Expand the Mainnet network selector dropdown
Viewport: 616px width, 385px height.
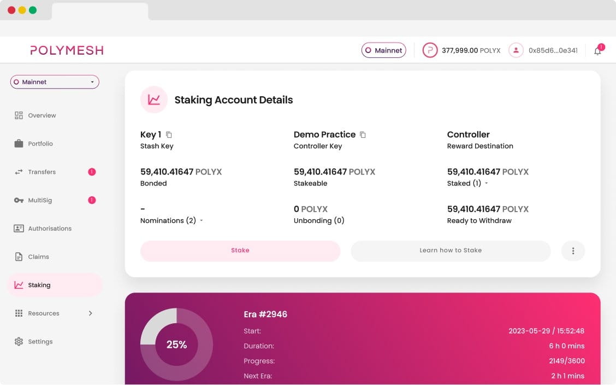click(x=54, y=81)
